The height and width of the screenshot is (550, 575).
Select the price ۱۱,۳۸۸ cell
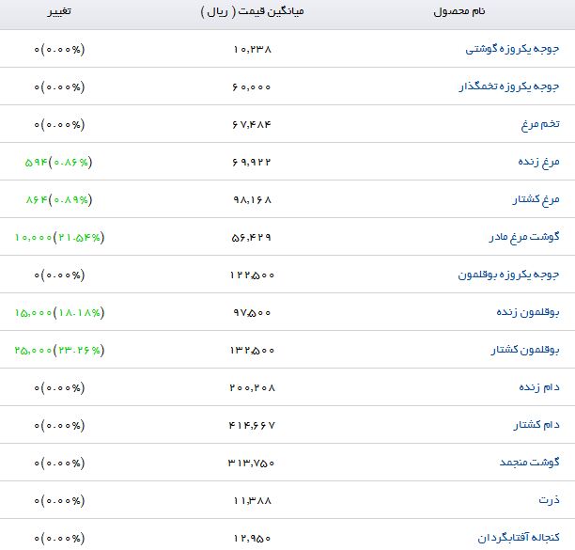(x=253, y=500)
